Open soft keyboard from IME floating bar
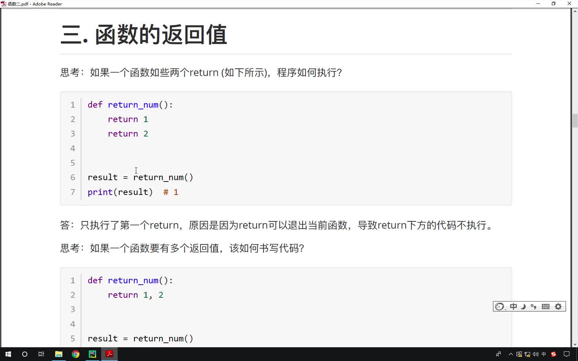The width and height of the screenshot is (578, 361). 546,307
